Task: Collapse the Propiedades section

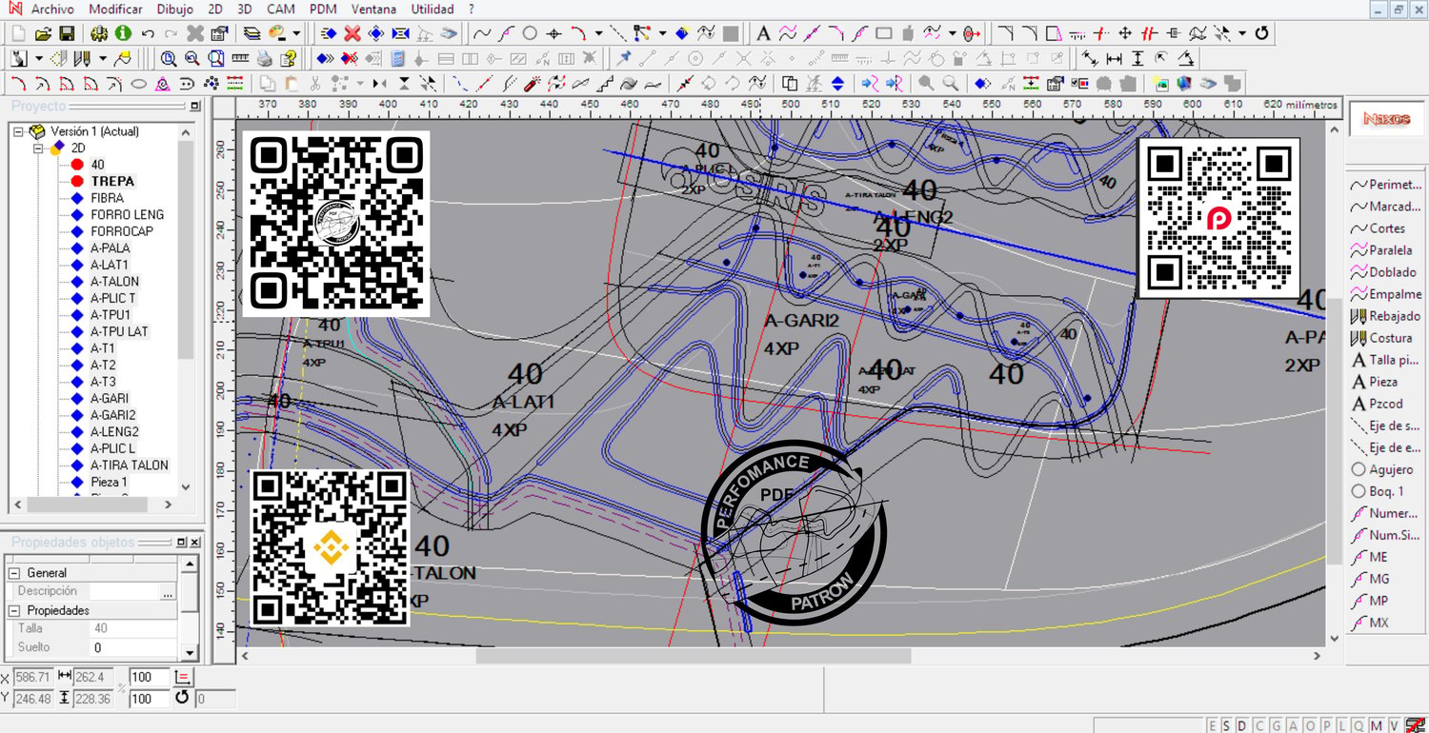Action: [14, 610]
